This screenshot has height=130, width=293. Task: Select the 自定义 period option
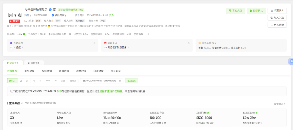73,81
